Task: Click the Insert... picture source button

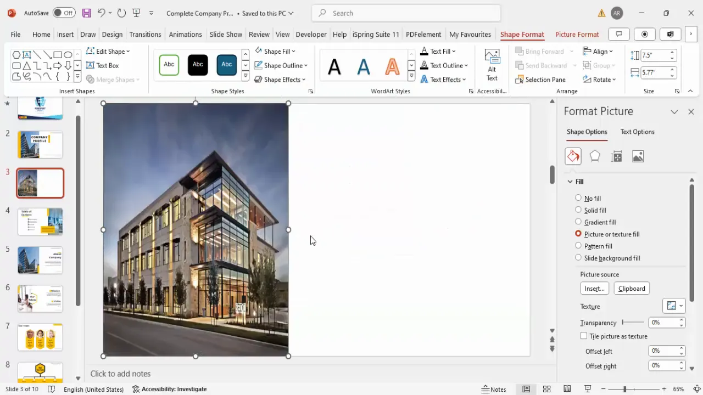Action: (x=594, y=289)
